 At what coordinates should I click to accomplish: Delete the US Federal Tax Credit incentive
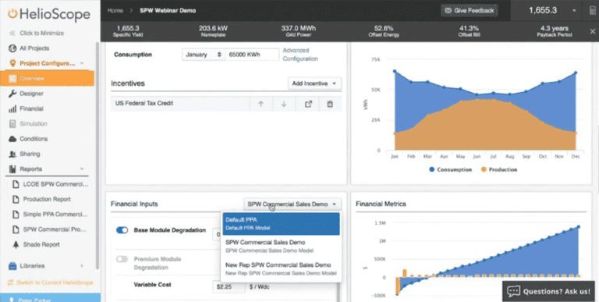330,104
